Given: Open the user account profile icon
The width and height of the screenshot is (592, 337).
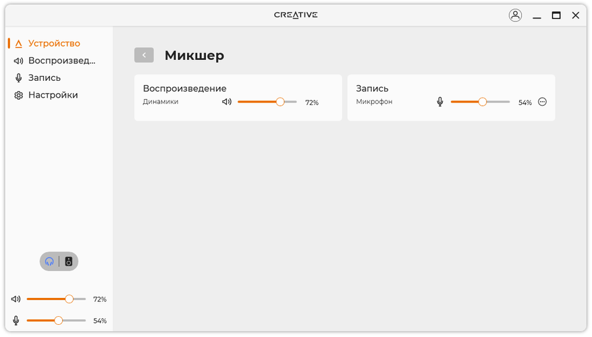Looking at the screenshot, I should [516, 15].
